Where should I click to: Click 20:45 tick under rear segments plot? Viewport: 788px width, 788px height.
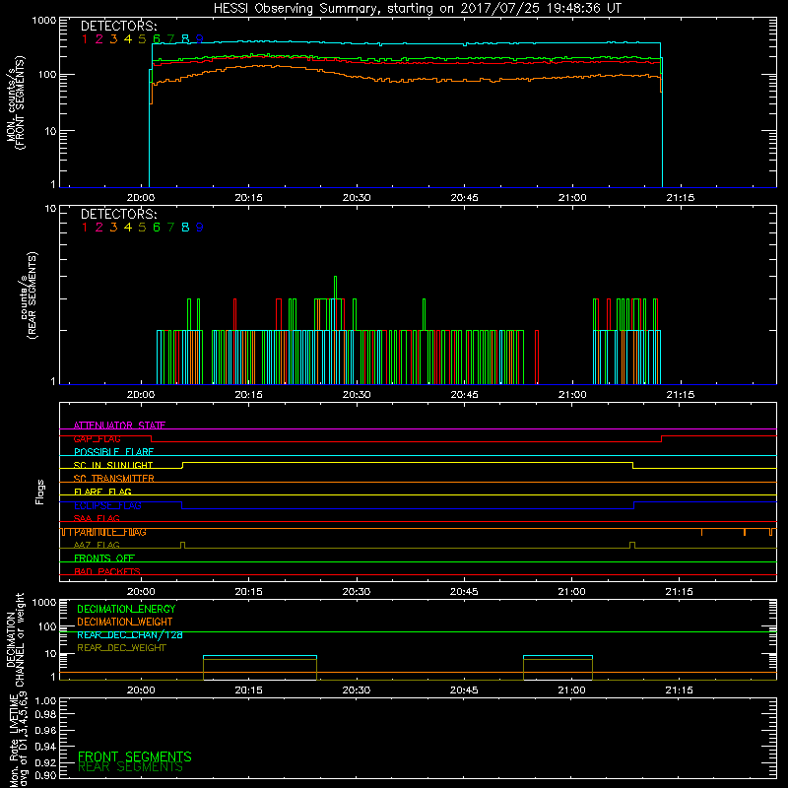pos(464,395)
